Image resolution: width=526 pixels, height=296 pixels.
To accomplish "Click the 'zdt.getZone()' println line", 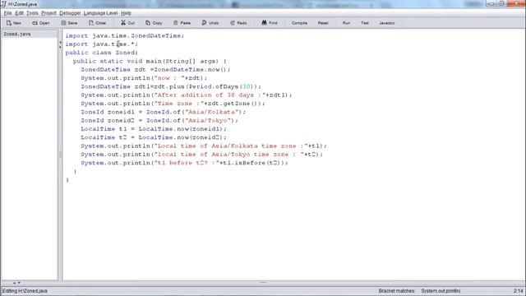I will click(x=173, y=104).
